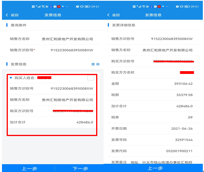Tap the 发票代码 value 052001900211
204x172 pixels.
point(179,151)
